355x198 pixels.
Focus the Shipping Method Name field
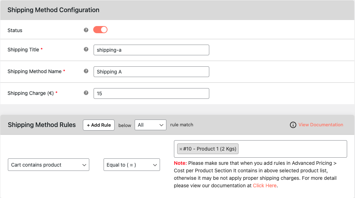click(151, 72)
